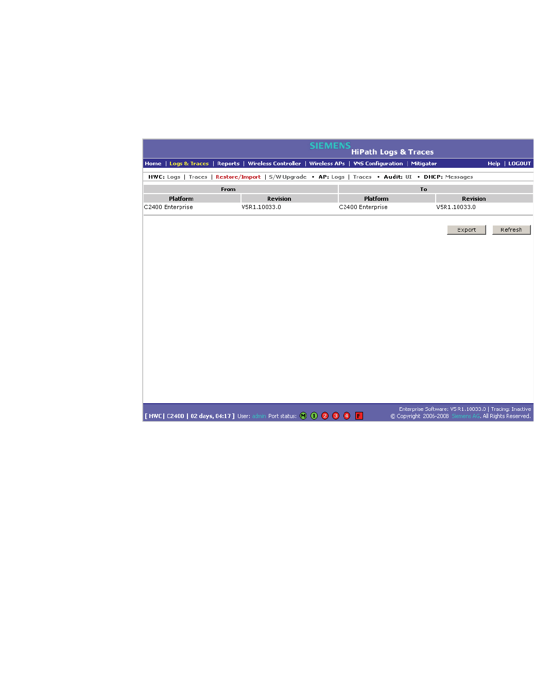
Task: Select the Restore/Import tab
Action: [238, 177]
